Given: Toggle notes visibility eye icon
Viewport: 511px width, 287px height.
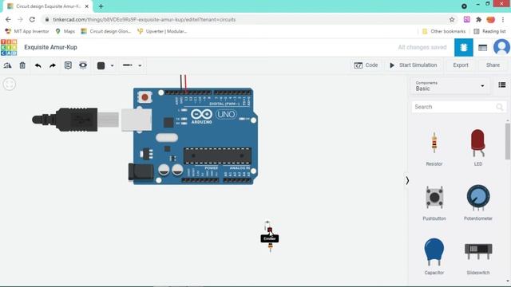Looking at the screenshot, I should [x=83, y=65].
